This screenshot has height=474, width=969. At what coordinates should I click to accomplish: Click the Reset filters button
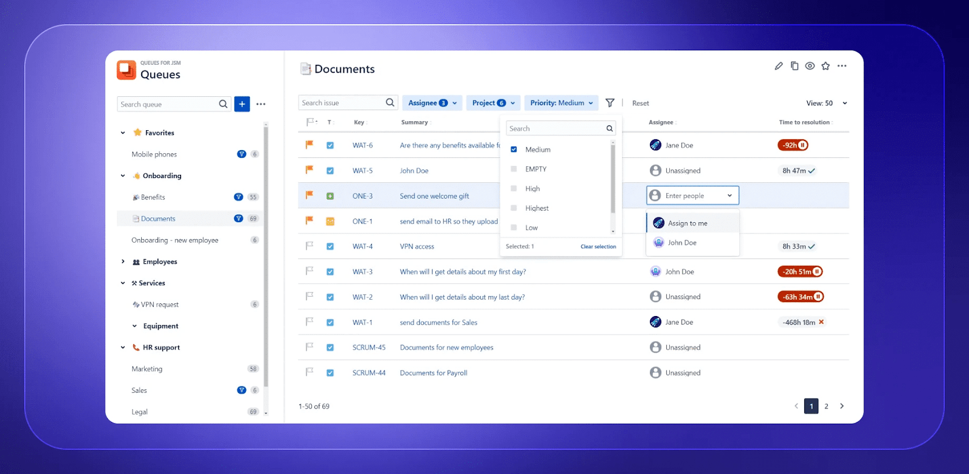click(x=640, y=104)
